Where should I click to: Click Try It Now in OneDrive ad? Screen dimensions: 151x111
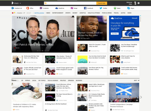click(x=115, y=34)
